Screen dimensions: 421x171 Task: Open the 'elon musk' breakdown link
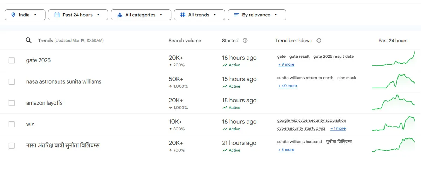[x=347, y=78]
